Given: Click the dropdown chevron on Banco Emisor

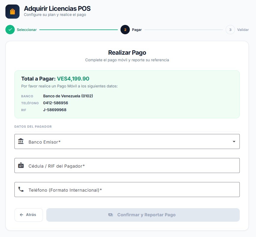Looking at the screenshot, I should click(234, 141).
